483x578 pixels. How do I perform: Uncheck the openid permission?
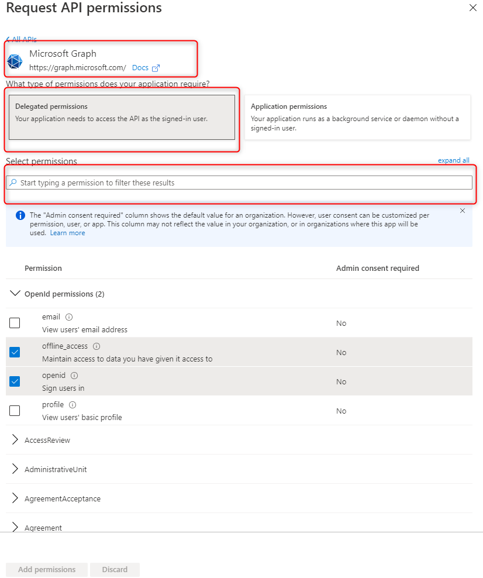tap(15, 381)
